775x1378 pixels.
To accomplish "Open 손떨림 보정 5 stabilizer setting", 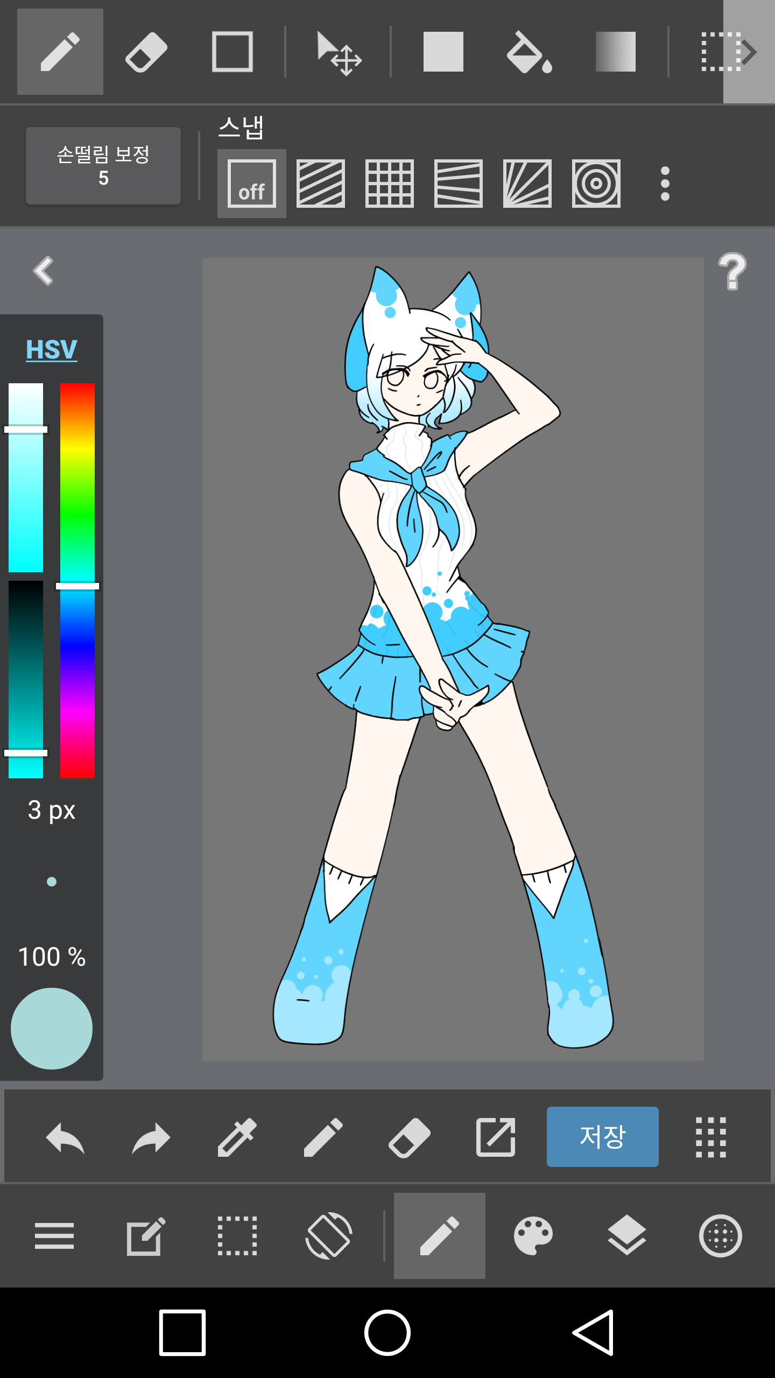I will pos(103,166).
